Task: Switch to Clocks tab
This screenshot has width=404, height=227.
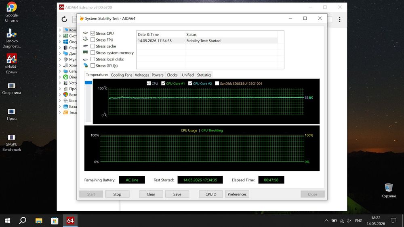Action: (x=172, y=75)
